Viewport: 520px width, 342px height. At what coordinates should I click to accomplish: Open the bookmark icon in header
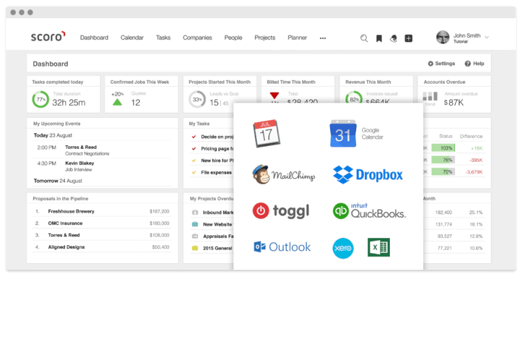[x=379, y=38]
